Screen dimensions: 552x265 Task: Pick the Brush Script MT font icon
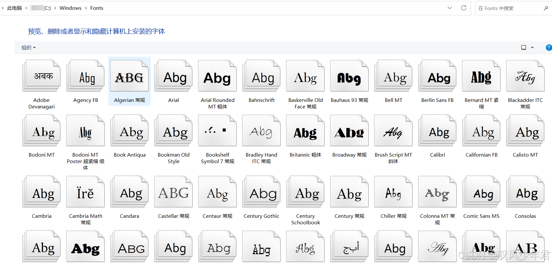[393, 130]
